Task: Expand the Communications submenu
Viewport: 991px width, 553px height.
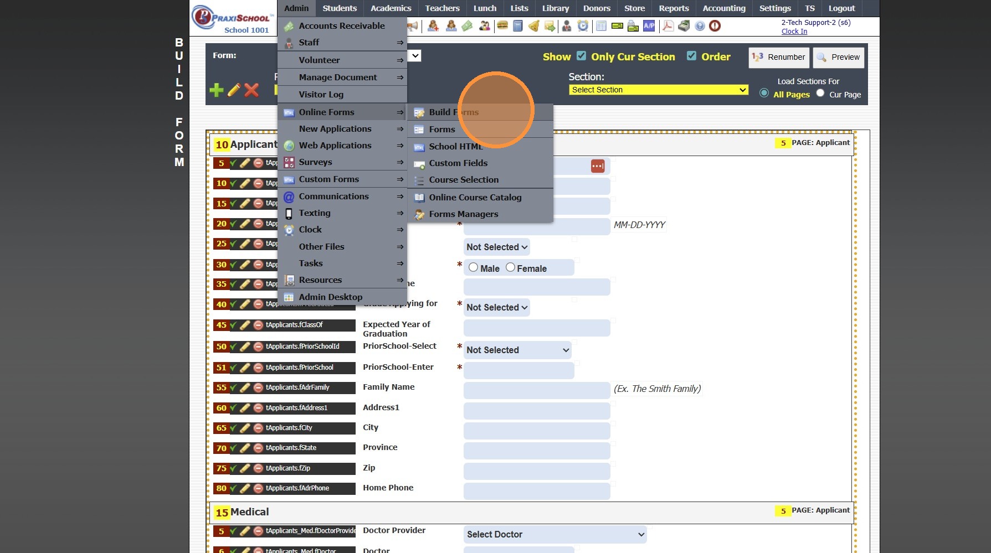Action: (x=342, y=197)
